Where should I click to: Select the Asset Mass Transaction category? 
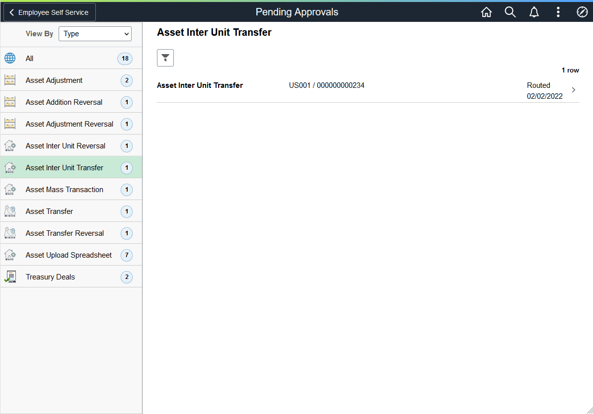pos(64,189)
